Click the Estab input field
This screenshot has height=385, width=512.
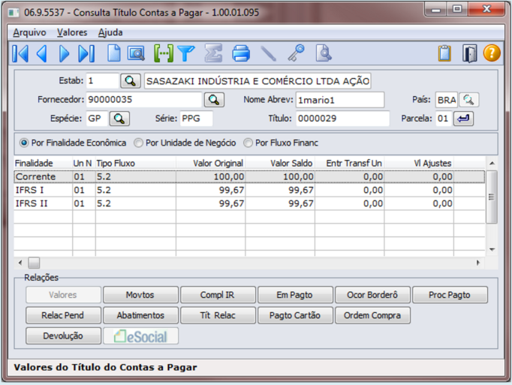(x=102, y=80)
